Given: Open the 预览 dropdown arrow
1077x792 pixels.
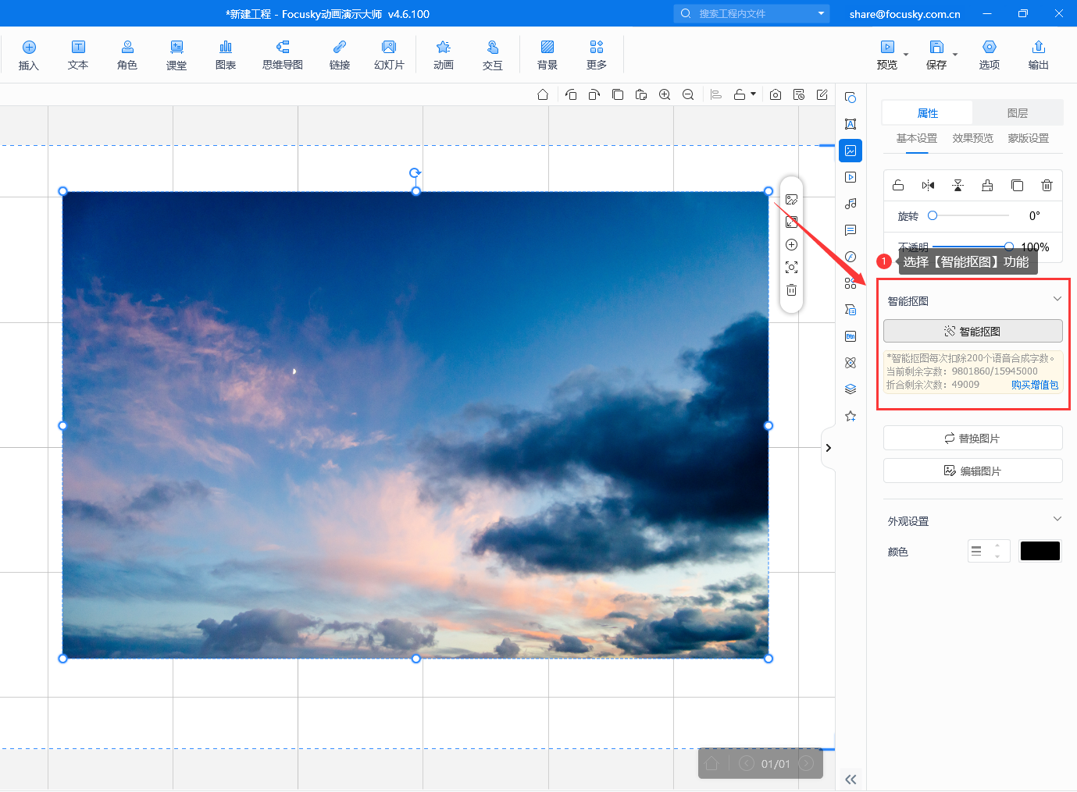Looking at the screenshot, I should pos(906,55).
